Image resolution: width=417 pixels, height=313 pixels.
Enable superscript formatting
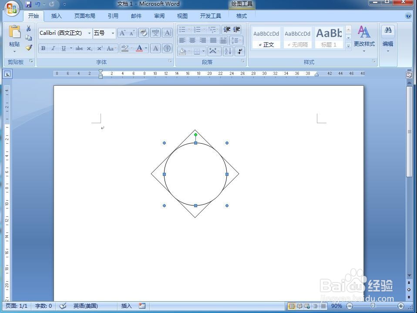tap(100, 48)
